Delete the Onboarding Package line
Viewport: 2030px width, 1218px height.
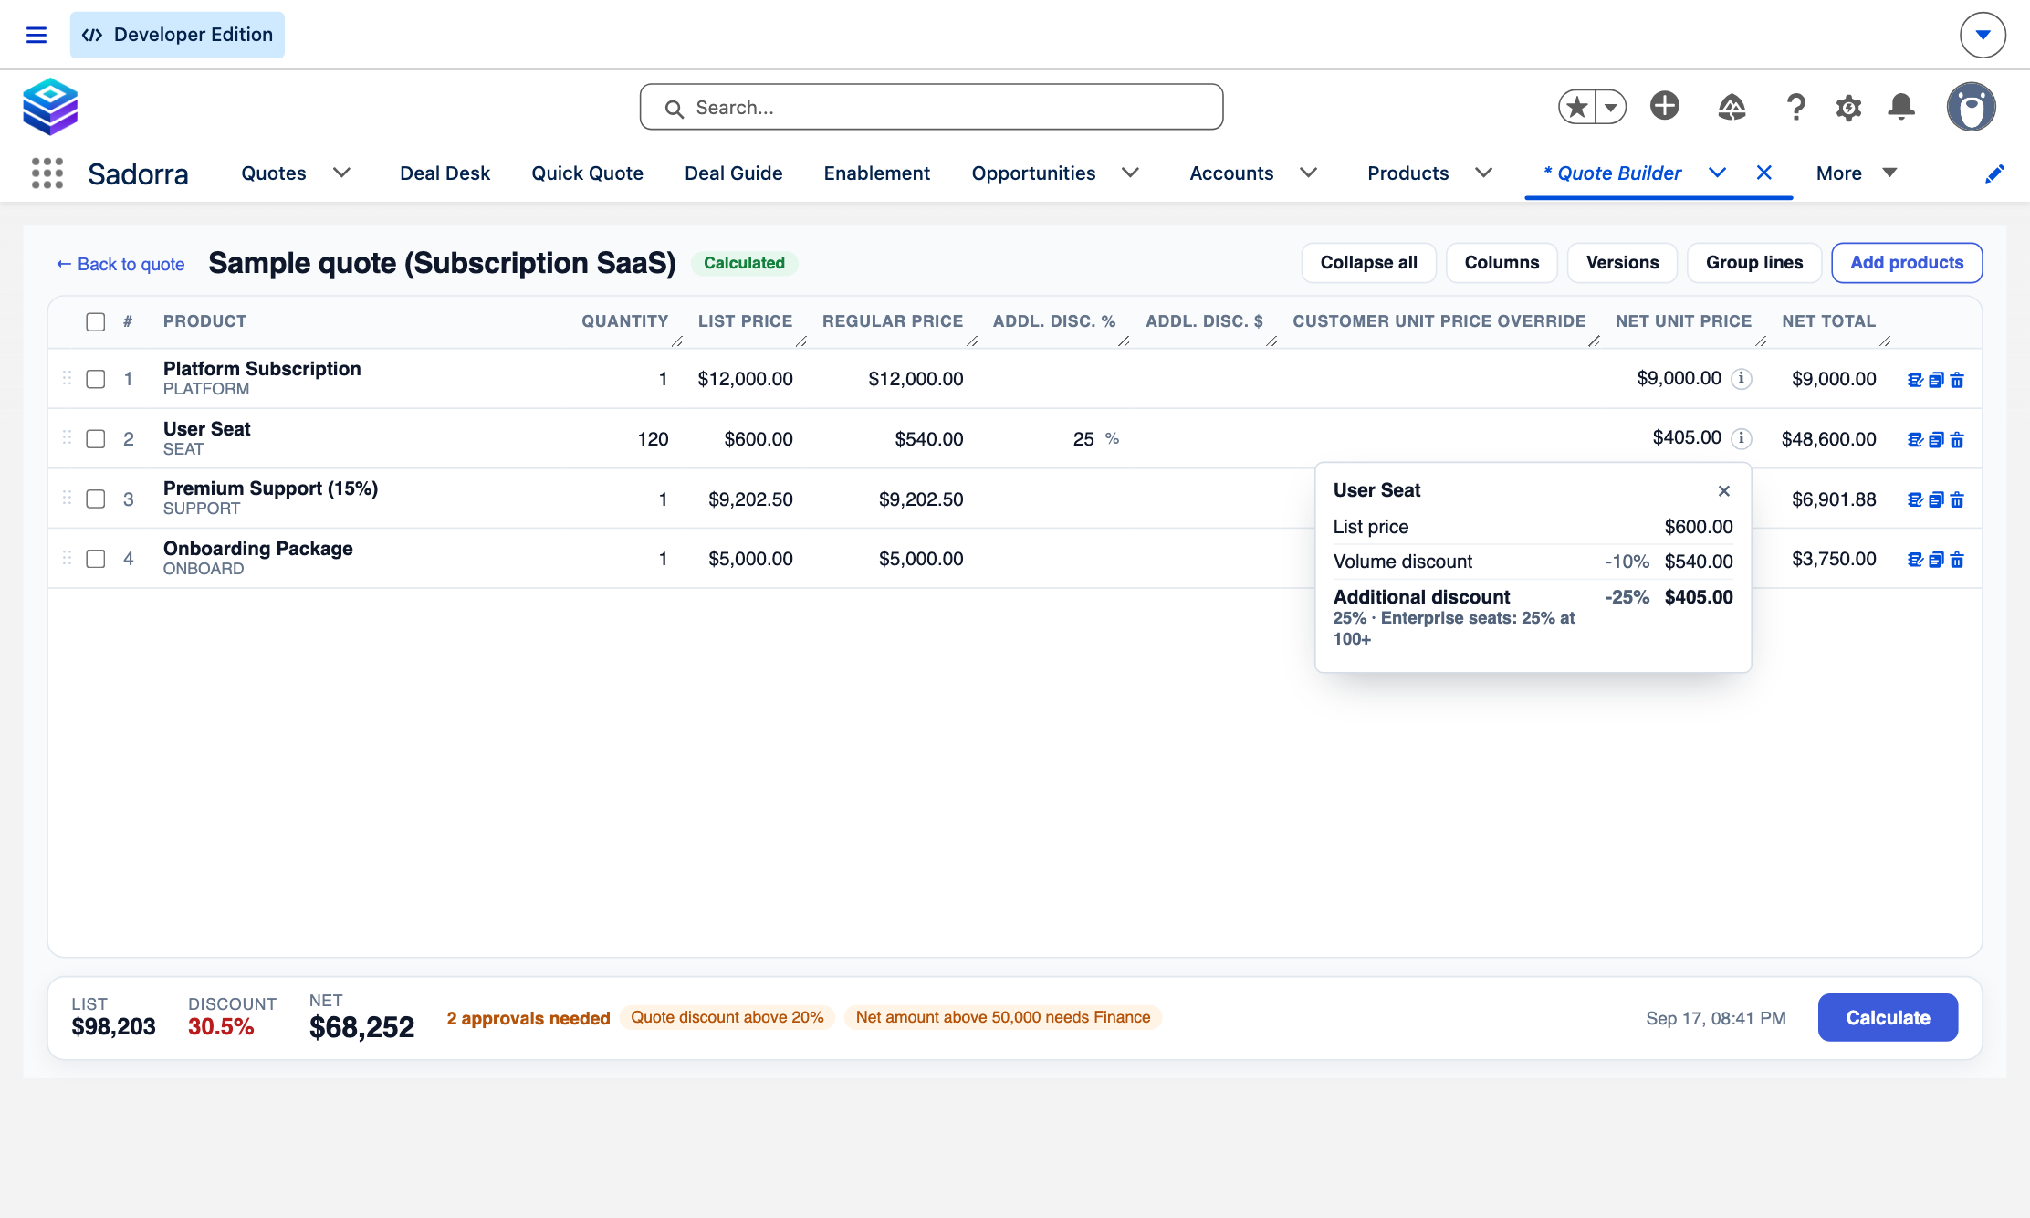coord(1957,560)
